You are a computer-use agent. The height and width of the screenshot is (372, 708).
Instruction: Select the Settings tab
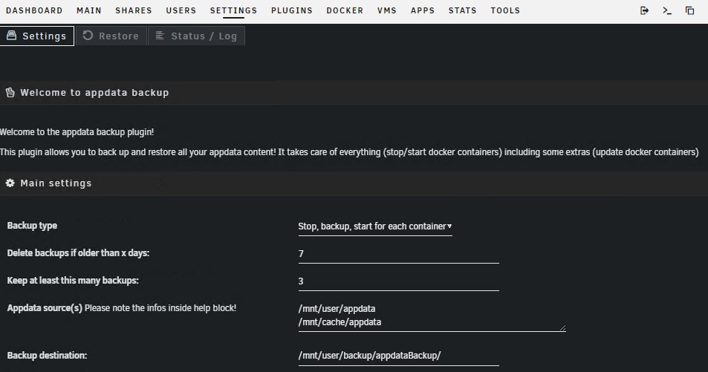click(37, 36)
